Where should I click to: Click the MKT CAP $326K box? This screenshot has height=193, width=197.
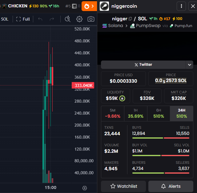click(179, 96)
